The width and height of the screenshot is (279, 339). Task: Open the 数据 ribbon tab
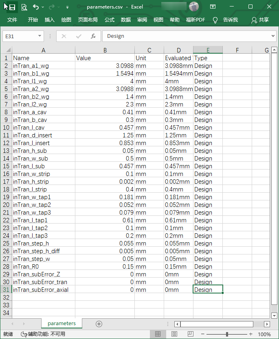tap(126, 20)
